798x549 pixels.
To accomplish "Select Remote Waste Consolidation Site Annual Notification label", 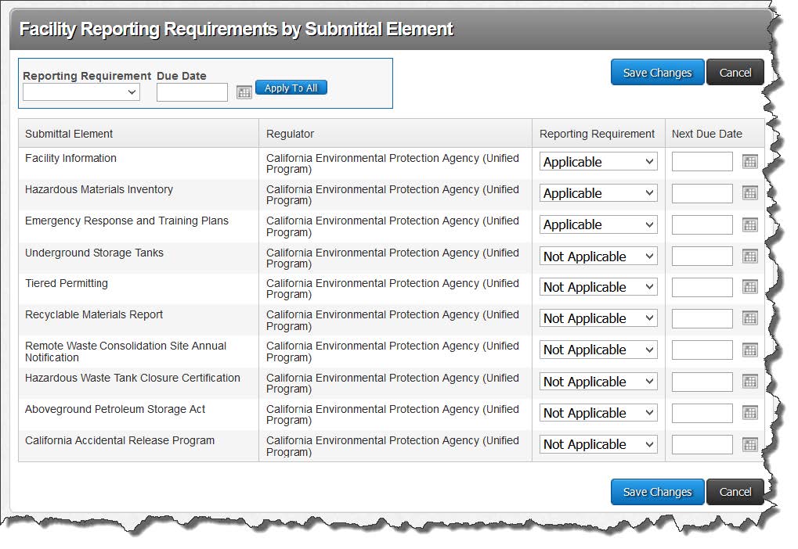I will pos(126,351).
